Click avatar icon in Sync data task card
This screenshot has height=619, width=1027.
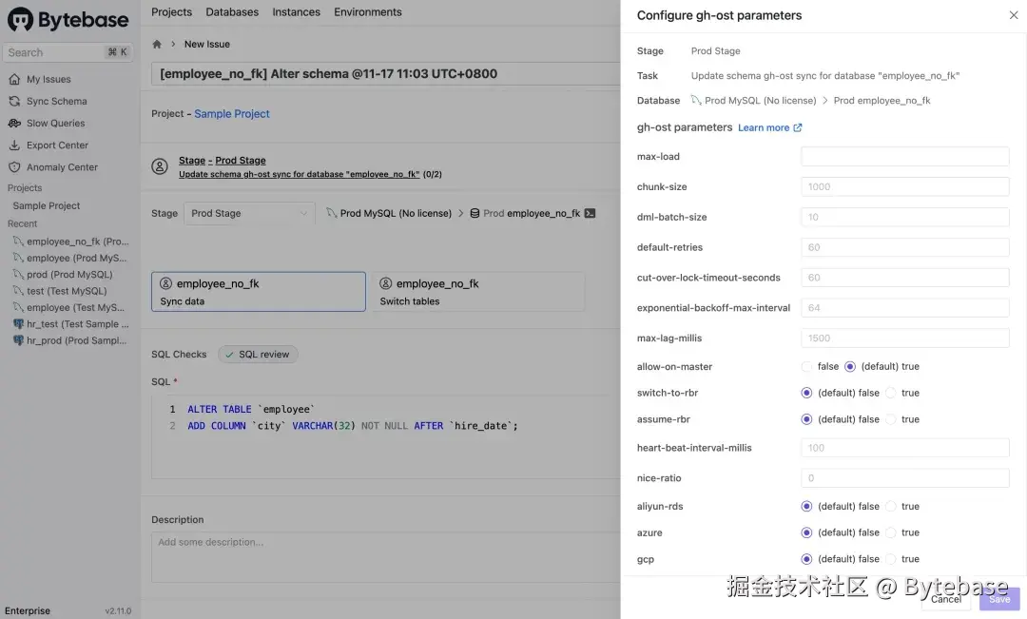coord(165,283)
